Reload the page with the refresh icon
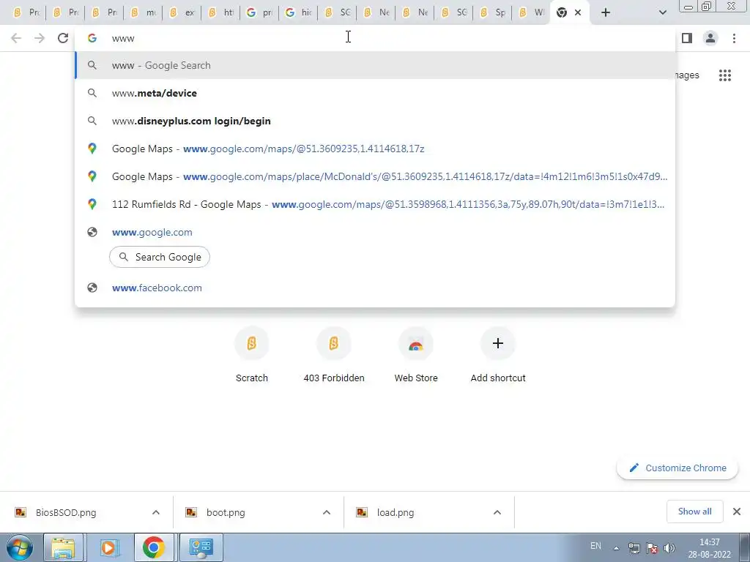The width and height of the screenshot is (750, 562). (x=63, y=38)
